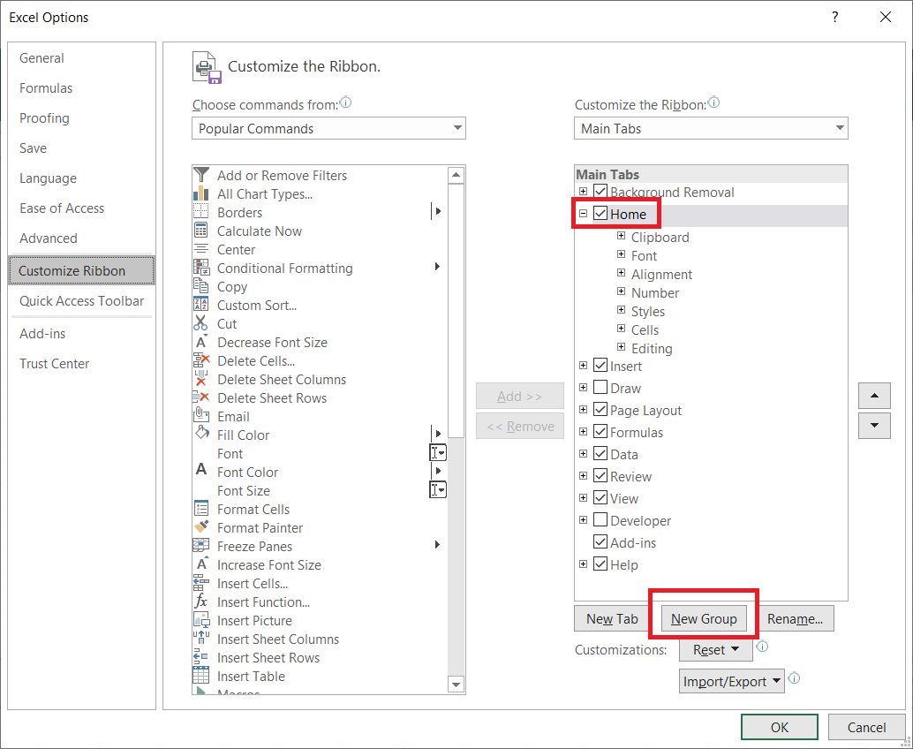
Task: Click the Copy pages icon
Action: click(x=201, y=286)
